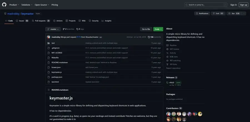Switch to the Security tab
This screenshot has width=250, height=122.
pyautogui.click(x=94, y=21)
